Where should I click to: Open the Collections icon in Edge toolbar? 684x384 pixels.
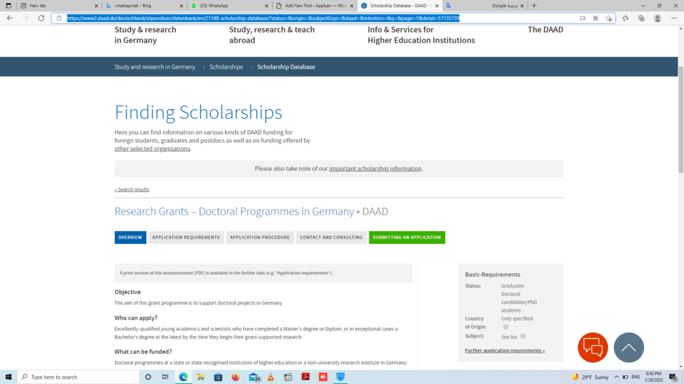[641, 18]
